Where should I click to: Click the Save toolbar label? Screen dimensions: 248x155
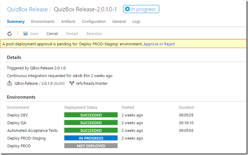[34, 33]
